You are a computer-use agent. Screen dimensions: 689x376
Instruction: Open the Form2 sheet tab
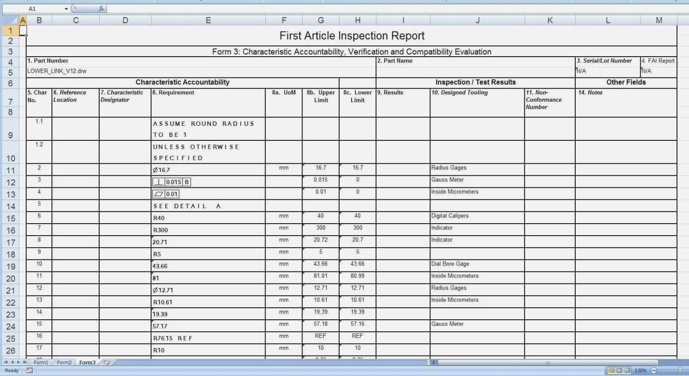pos(64,362)
